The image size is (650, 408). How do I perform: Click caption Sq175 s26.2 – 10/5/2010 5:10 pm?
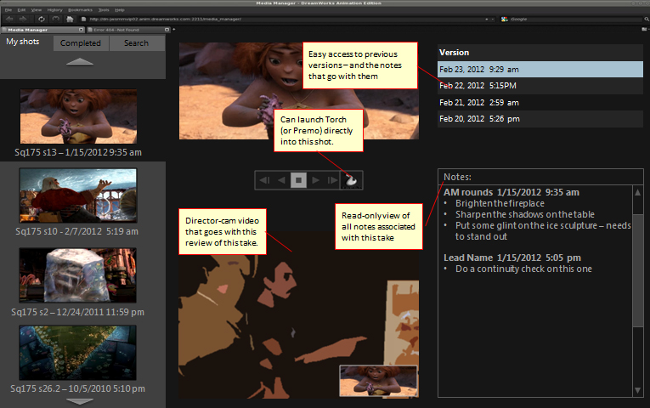77,388
